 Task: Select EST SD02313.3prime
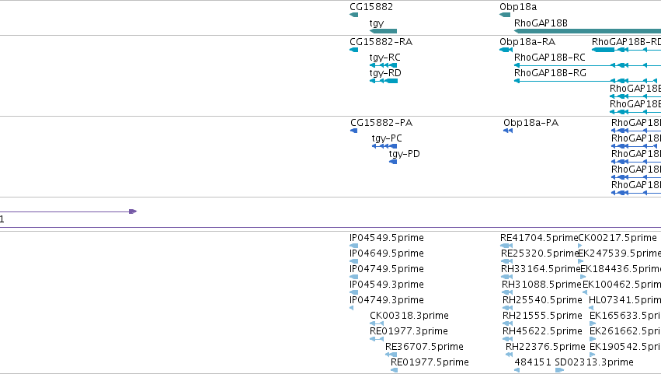pyautogui.click(x=594, y=362)
